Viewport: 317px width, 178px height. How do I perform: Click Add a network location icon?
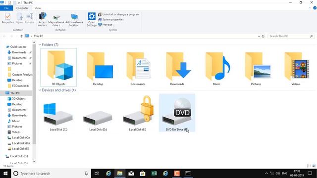pyautogui.click(x=74, y=17)
